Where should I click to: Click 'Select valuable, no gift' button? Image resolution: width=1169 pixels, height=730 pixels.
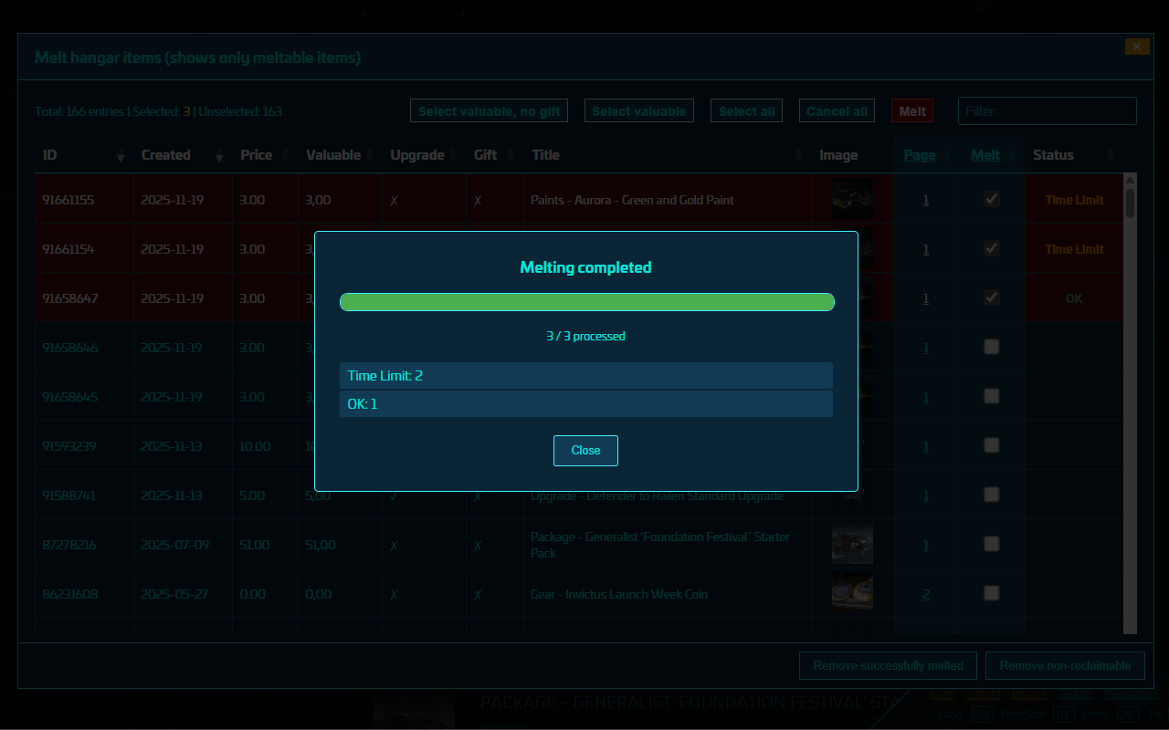click(x=490, y=111)
